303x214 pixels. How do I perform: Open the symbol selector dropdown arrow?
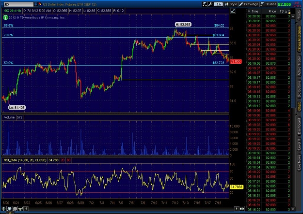click(x=36, y=4)
